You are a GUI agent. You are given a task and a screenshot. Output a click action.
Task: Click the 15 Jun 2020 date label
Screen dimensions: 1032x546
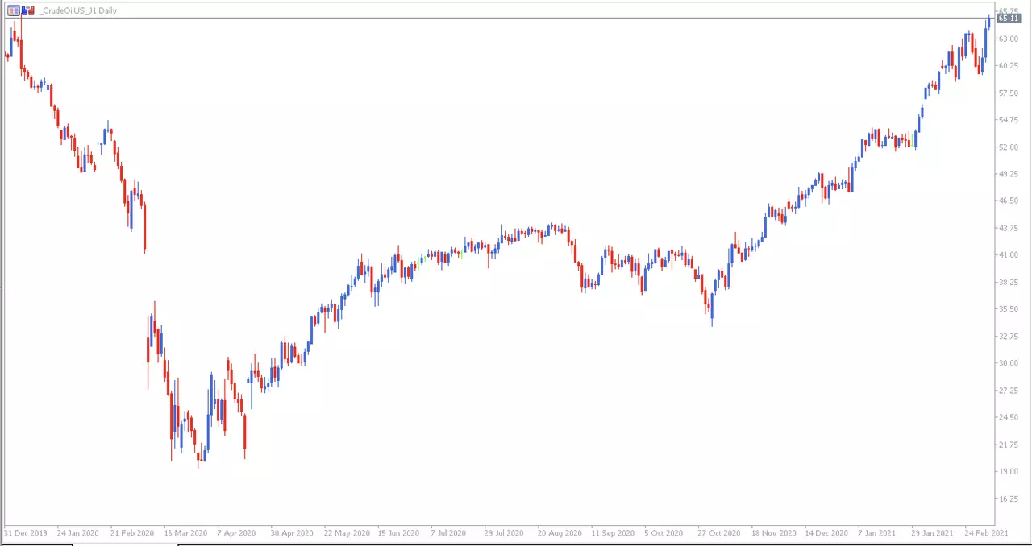point(398,533)
